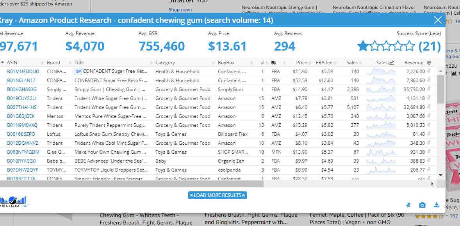
Task: Sort table by Revenue column
Action: (414, 63)
